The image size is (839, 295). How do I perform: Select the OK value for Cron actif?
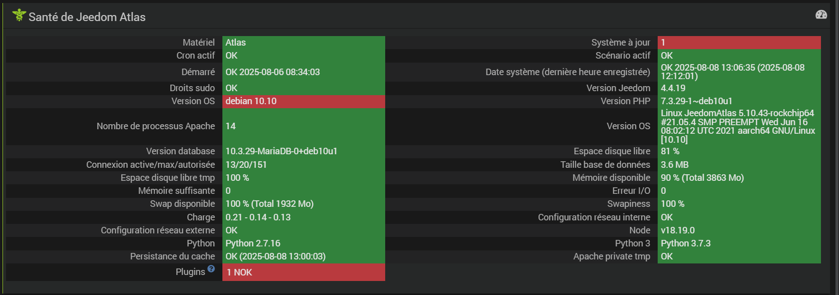tap(231, 56)
